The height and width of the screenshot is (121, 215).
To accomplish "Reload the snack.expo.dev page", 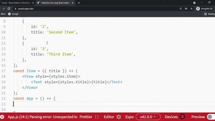I will [x=9, y=9].
